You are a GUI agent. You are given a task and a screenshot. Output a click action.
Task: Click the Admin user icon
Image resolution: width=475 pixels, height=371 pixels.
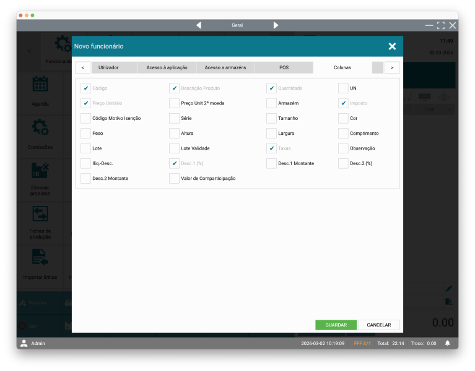24,343
